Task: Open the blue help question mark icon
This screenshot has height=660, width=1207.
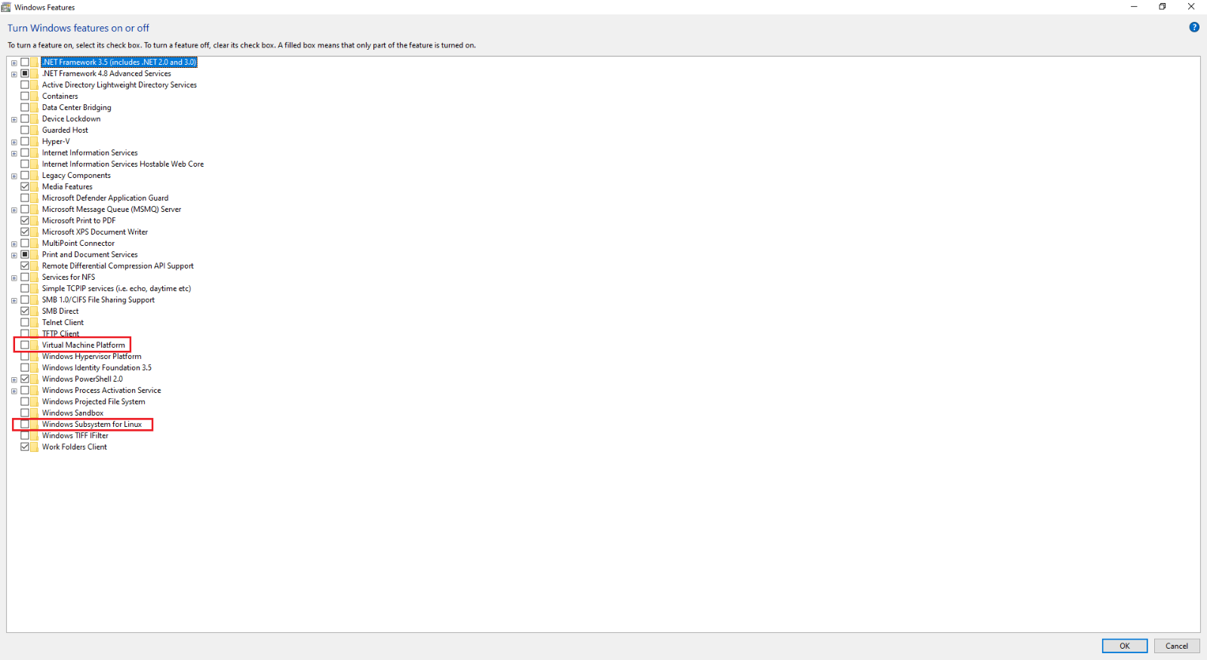Action: 1194,27
